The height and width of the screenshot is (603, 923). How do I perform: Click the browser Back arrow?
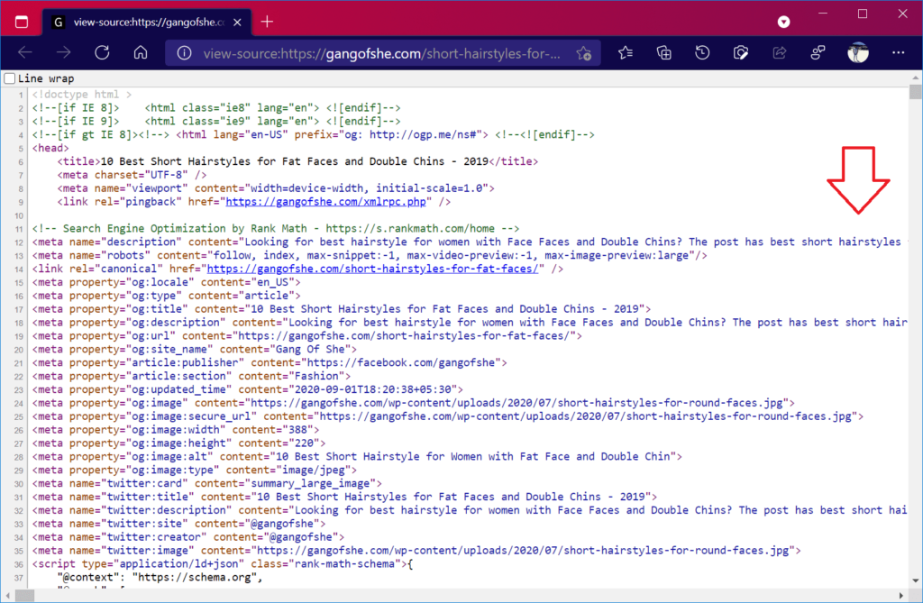pos(24,53)
